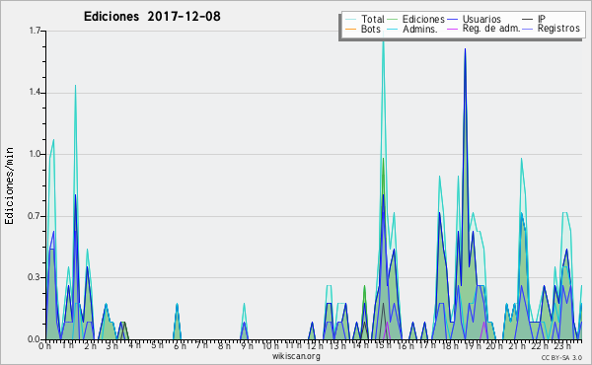Click the "0.7" y-axis value
The height and width of the screenshot is (365, 592).
coord(35,216)
